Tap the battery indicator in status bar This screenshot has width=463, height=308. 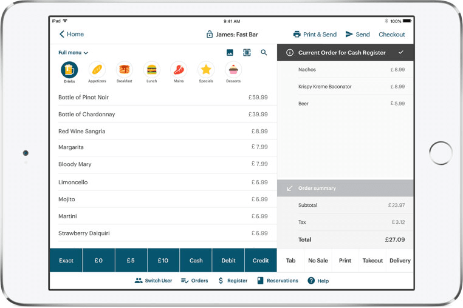tap(407, 21)
